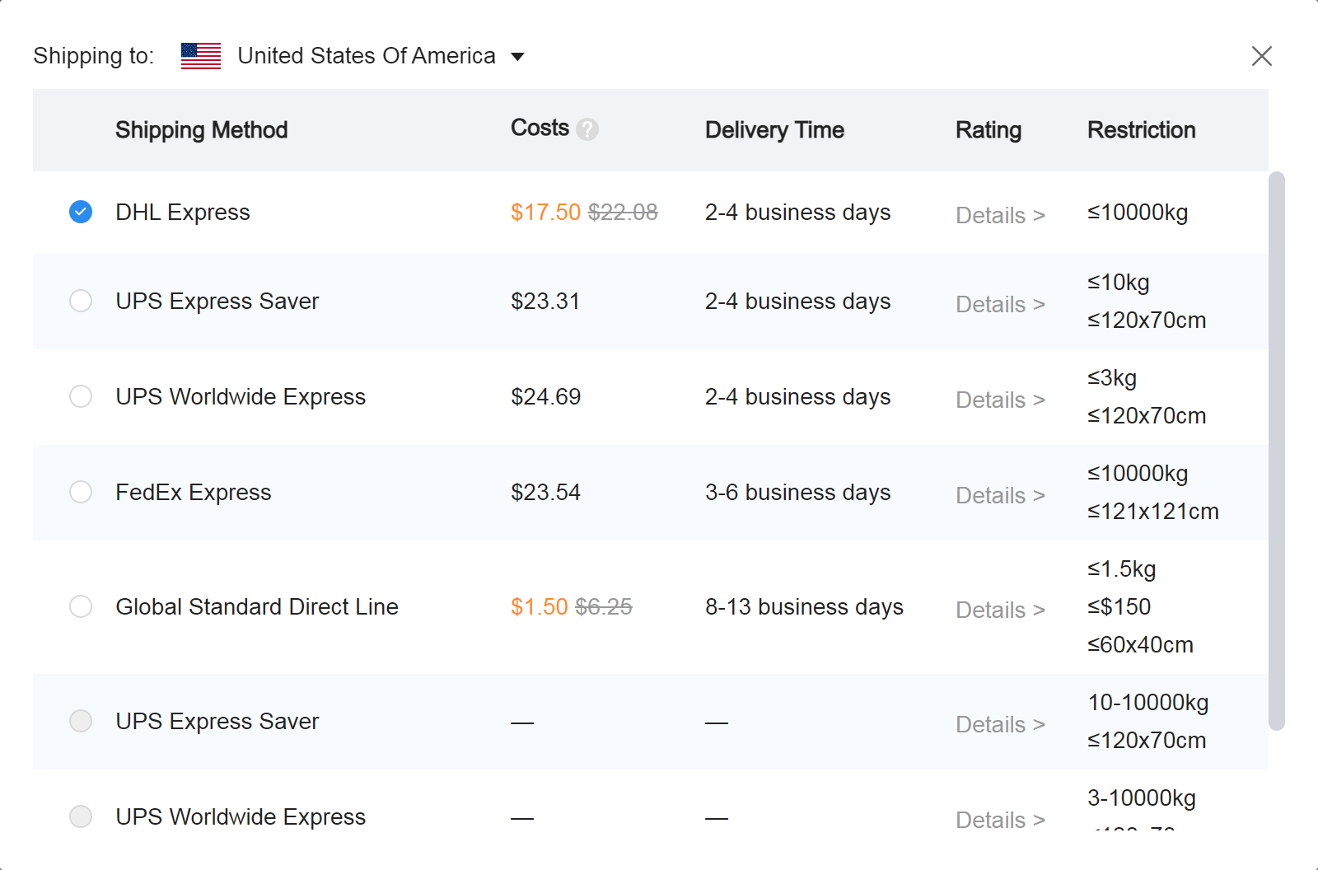
Task: Choose the $23.31 UPS Express Saver option
Action: [81, 301]
